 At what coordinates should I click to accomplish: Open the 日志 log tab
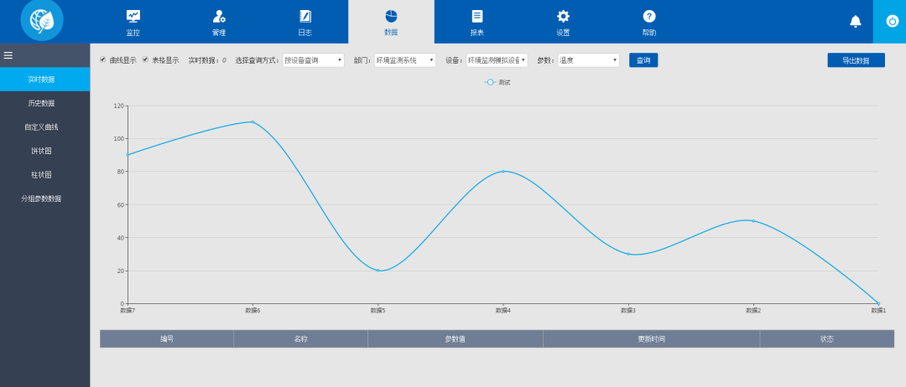(305, 22)
